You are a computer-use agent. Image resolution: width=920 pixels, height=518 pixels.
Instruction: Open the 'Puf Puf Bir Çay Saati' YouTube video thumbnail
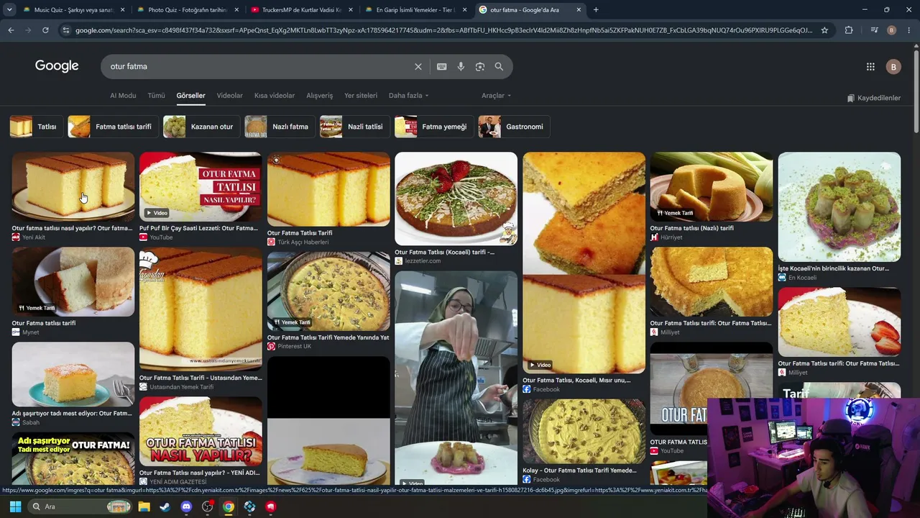tap(201, 186)
